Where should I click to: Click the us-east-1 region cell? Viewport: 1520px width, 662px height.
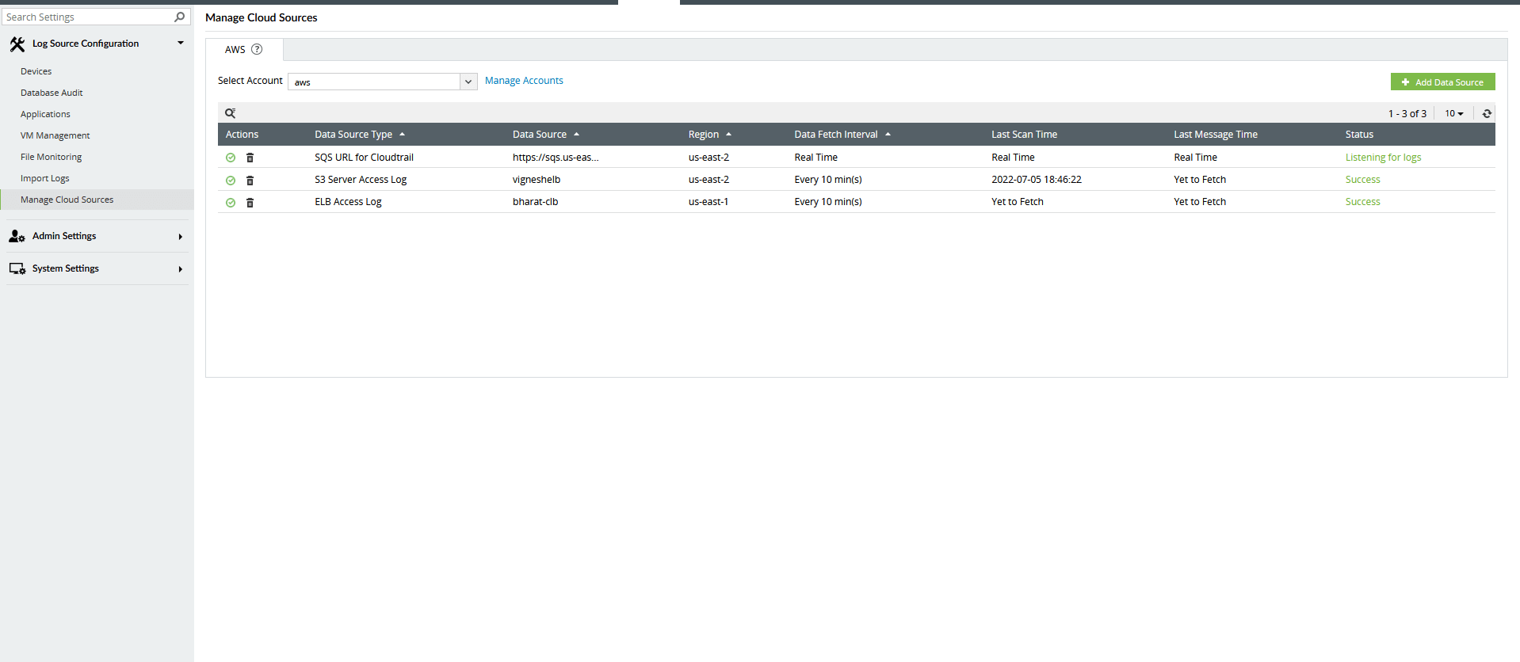tap(708, 202)
